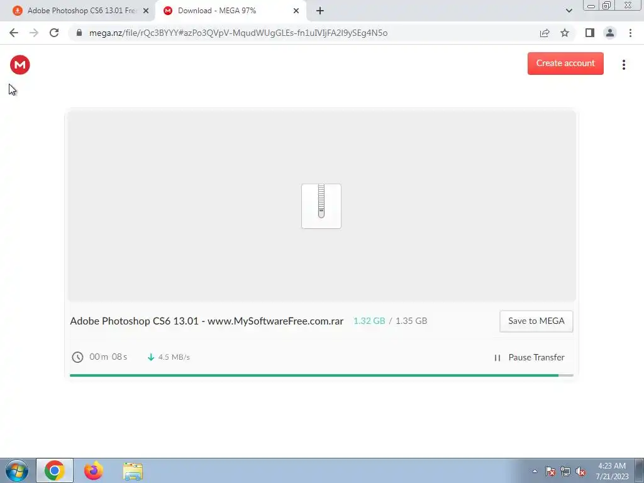This screenshot has width=644, height=483.
Task: Click the Action Center flag icon
Action: point(550,471)
